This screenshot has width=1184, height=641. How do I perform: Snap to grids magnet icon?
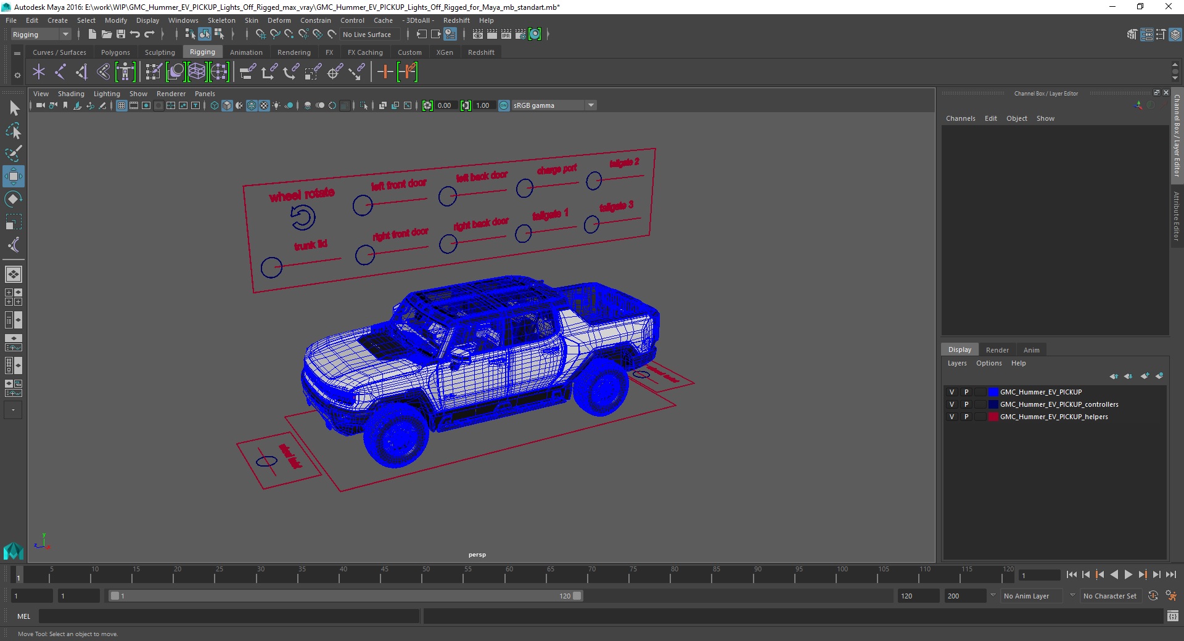click(260, 35)
